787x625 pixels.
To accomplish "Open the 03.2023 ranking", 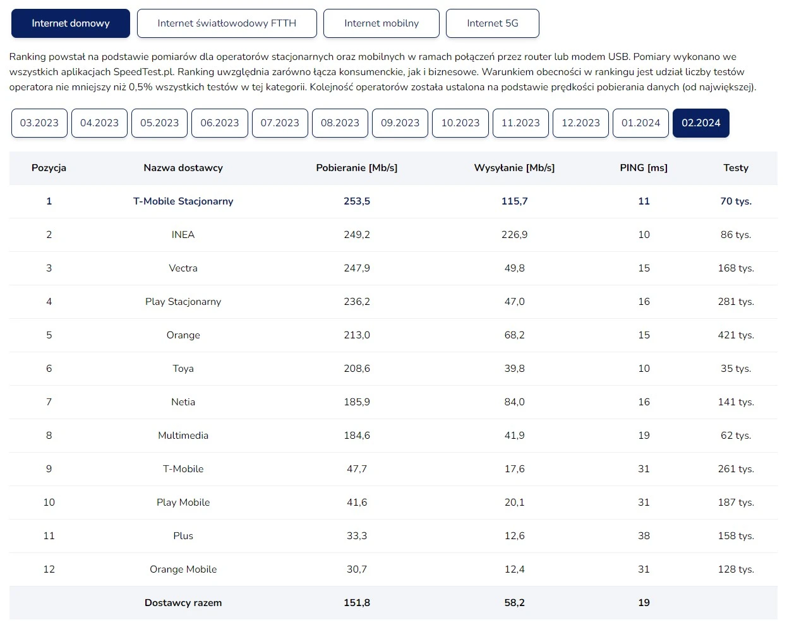I will pyautogui.click(x=39, y=123).
